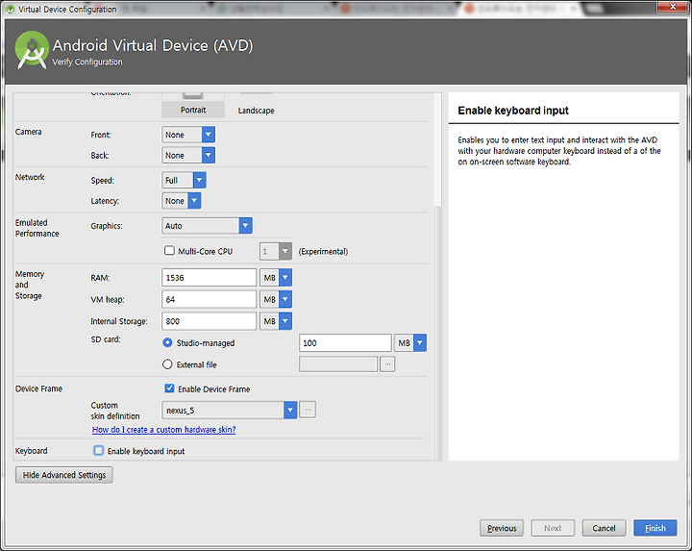Open the Multi-Core CPU count dropdown
Image resolution: width=692 pixels, height=551 pixels.
(276, 251)
